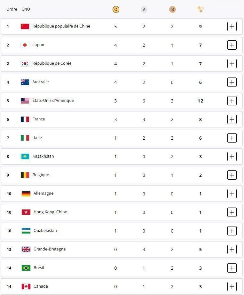Click the CNO column header

pyautogui.click(x=26, y=9)
